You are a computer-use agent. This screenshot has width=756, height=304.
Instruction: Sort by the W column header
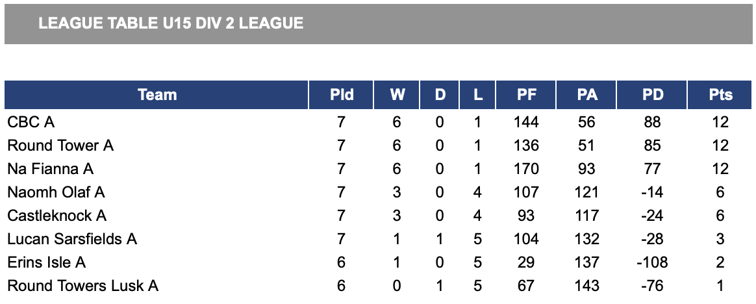pos(397,95)
